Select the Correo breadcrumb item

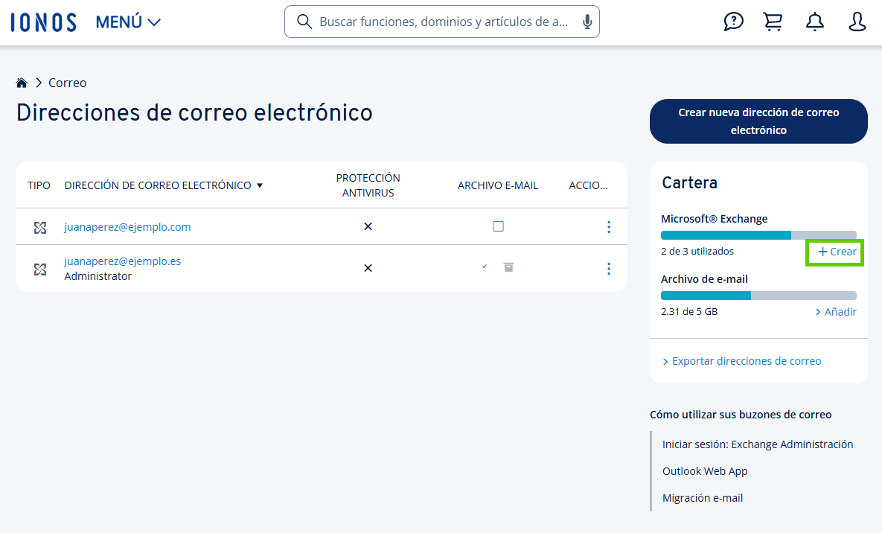coord(67,82)
